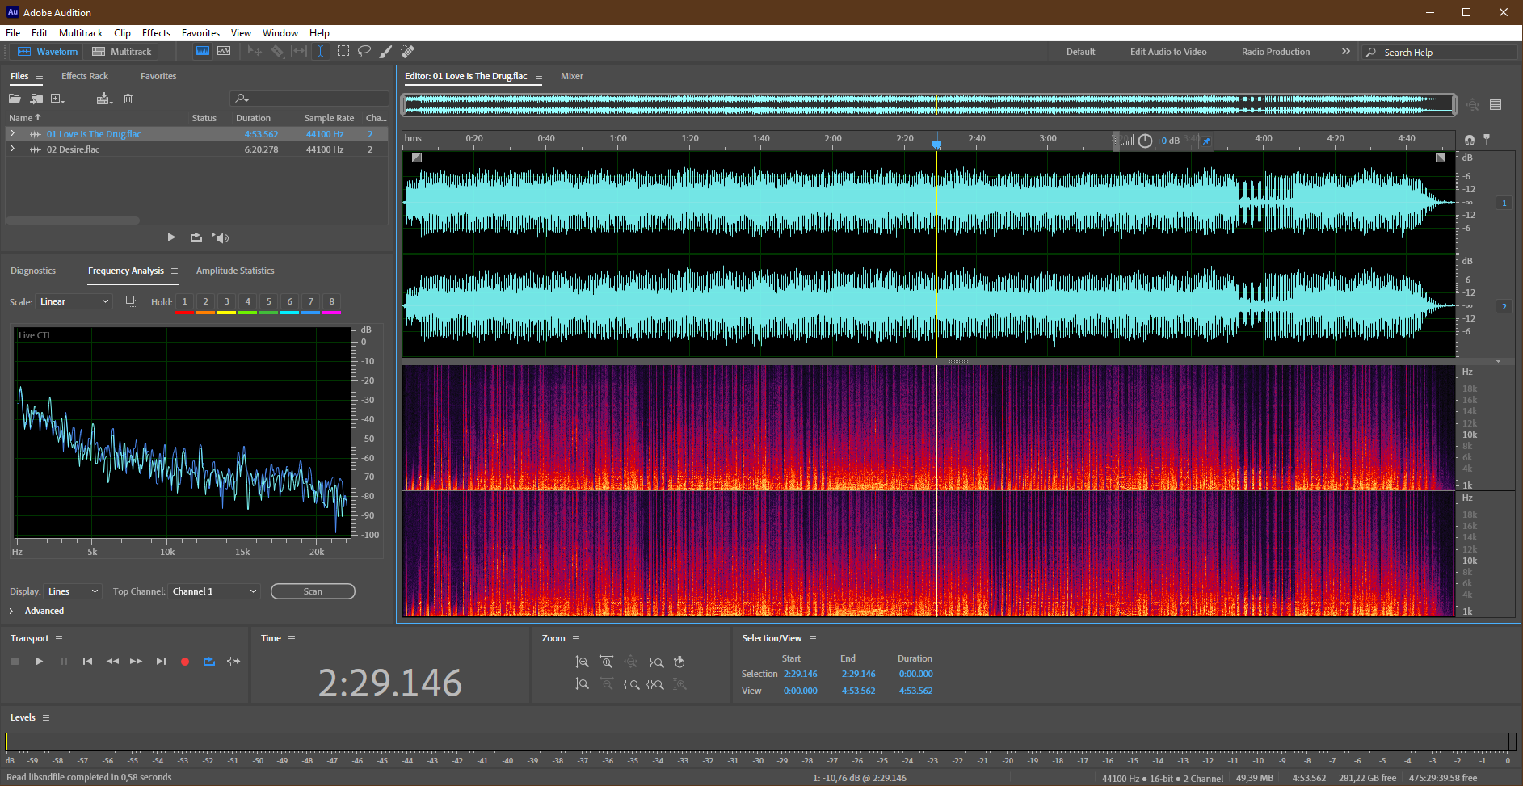
Task: Switch to Amplitude Statistics tab
Action: pyautogui.click(x=235, y=271)
